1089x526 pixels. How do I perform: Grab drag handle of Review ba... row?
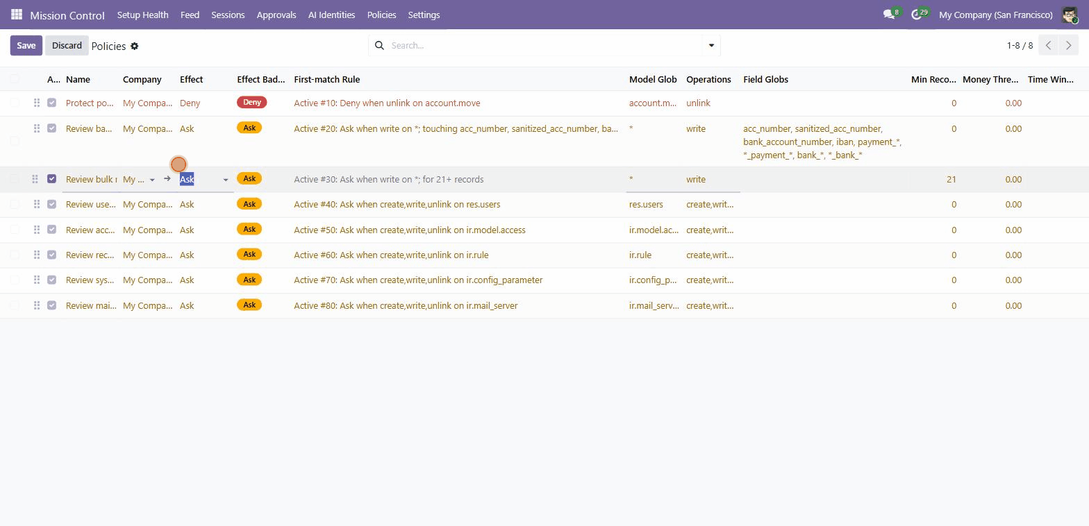point(37,128)
